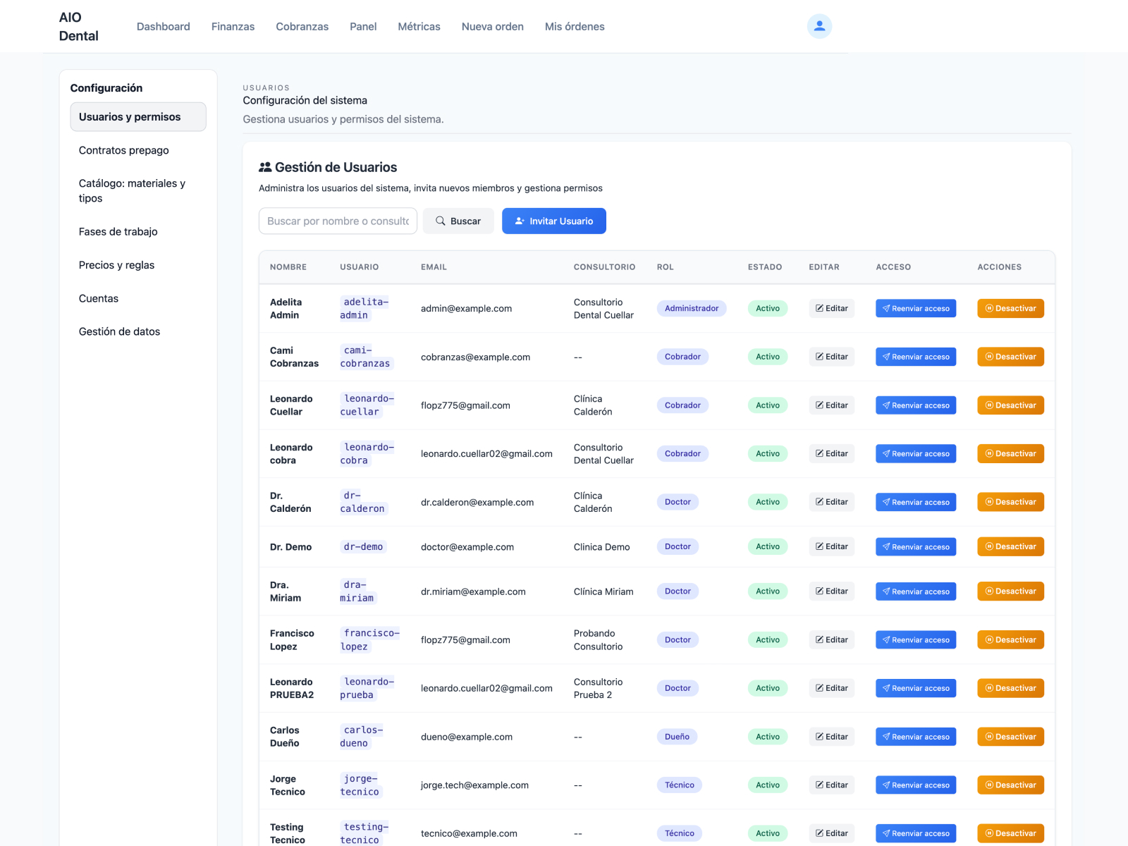Select Gestión de datos in the sidebar
This screenshot has width=1128, height=846.
point(119,331)
